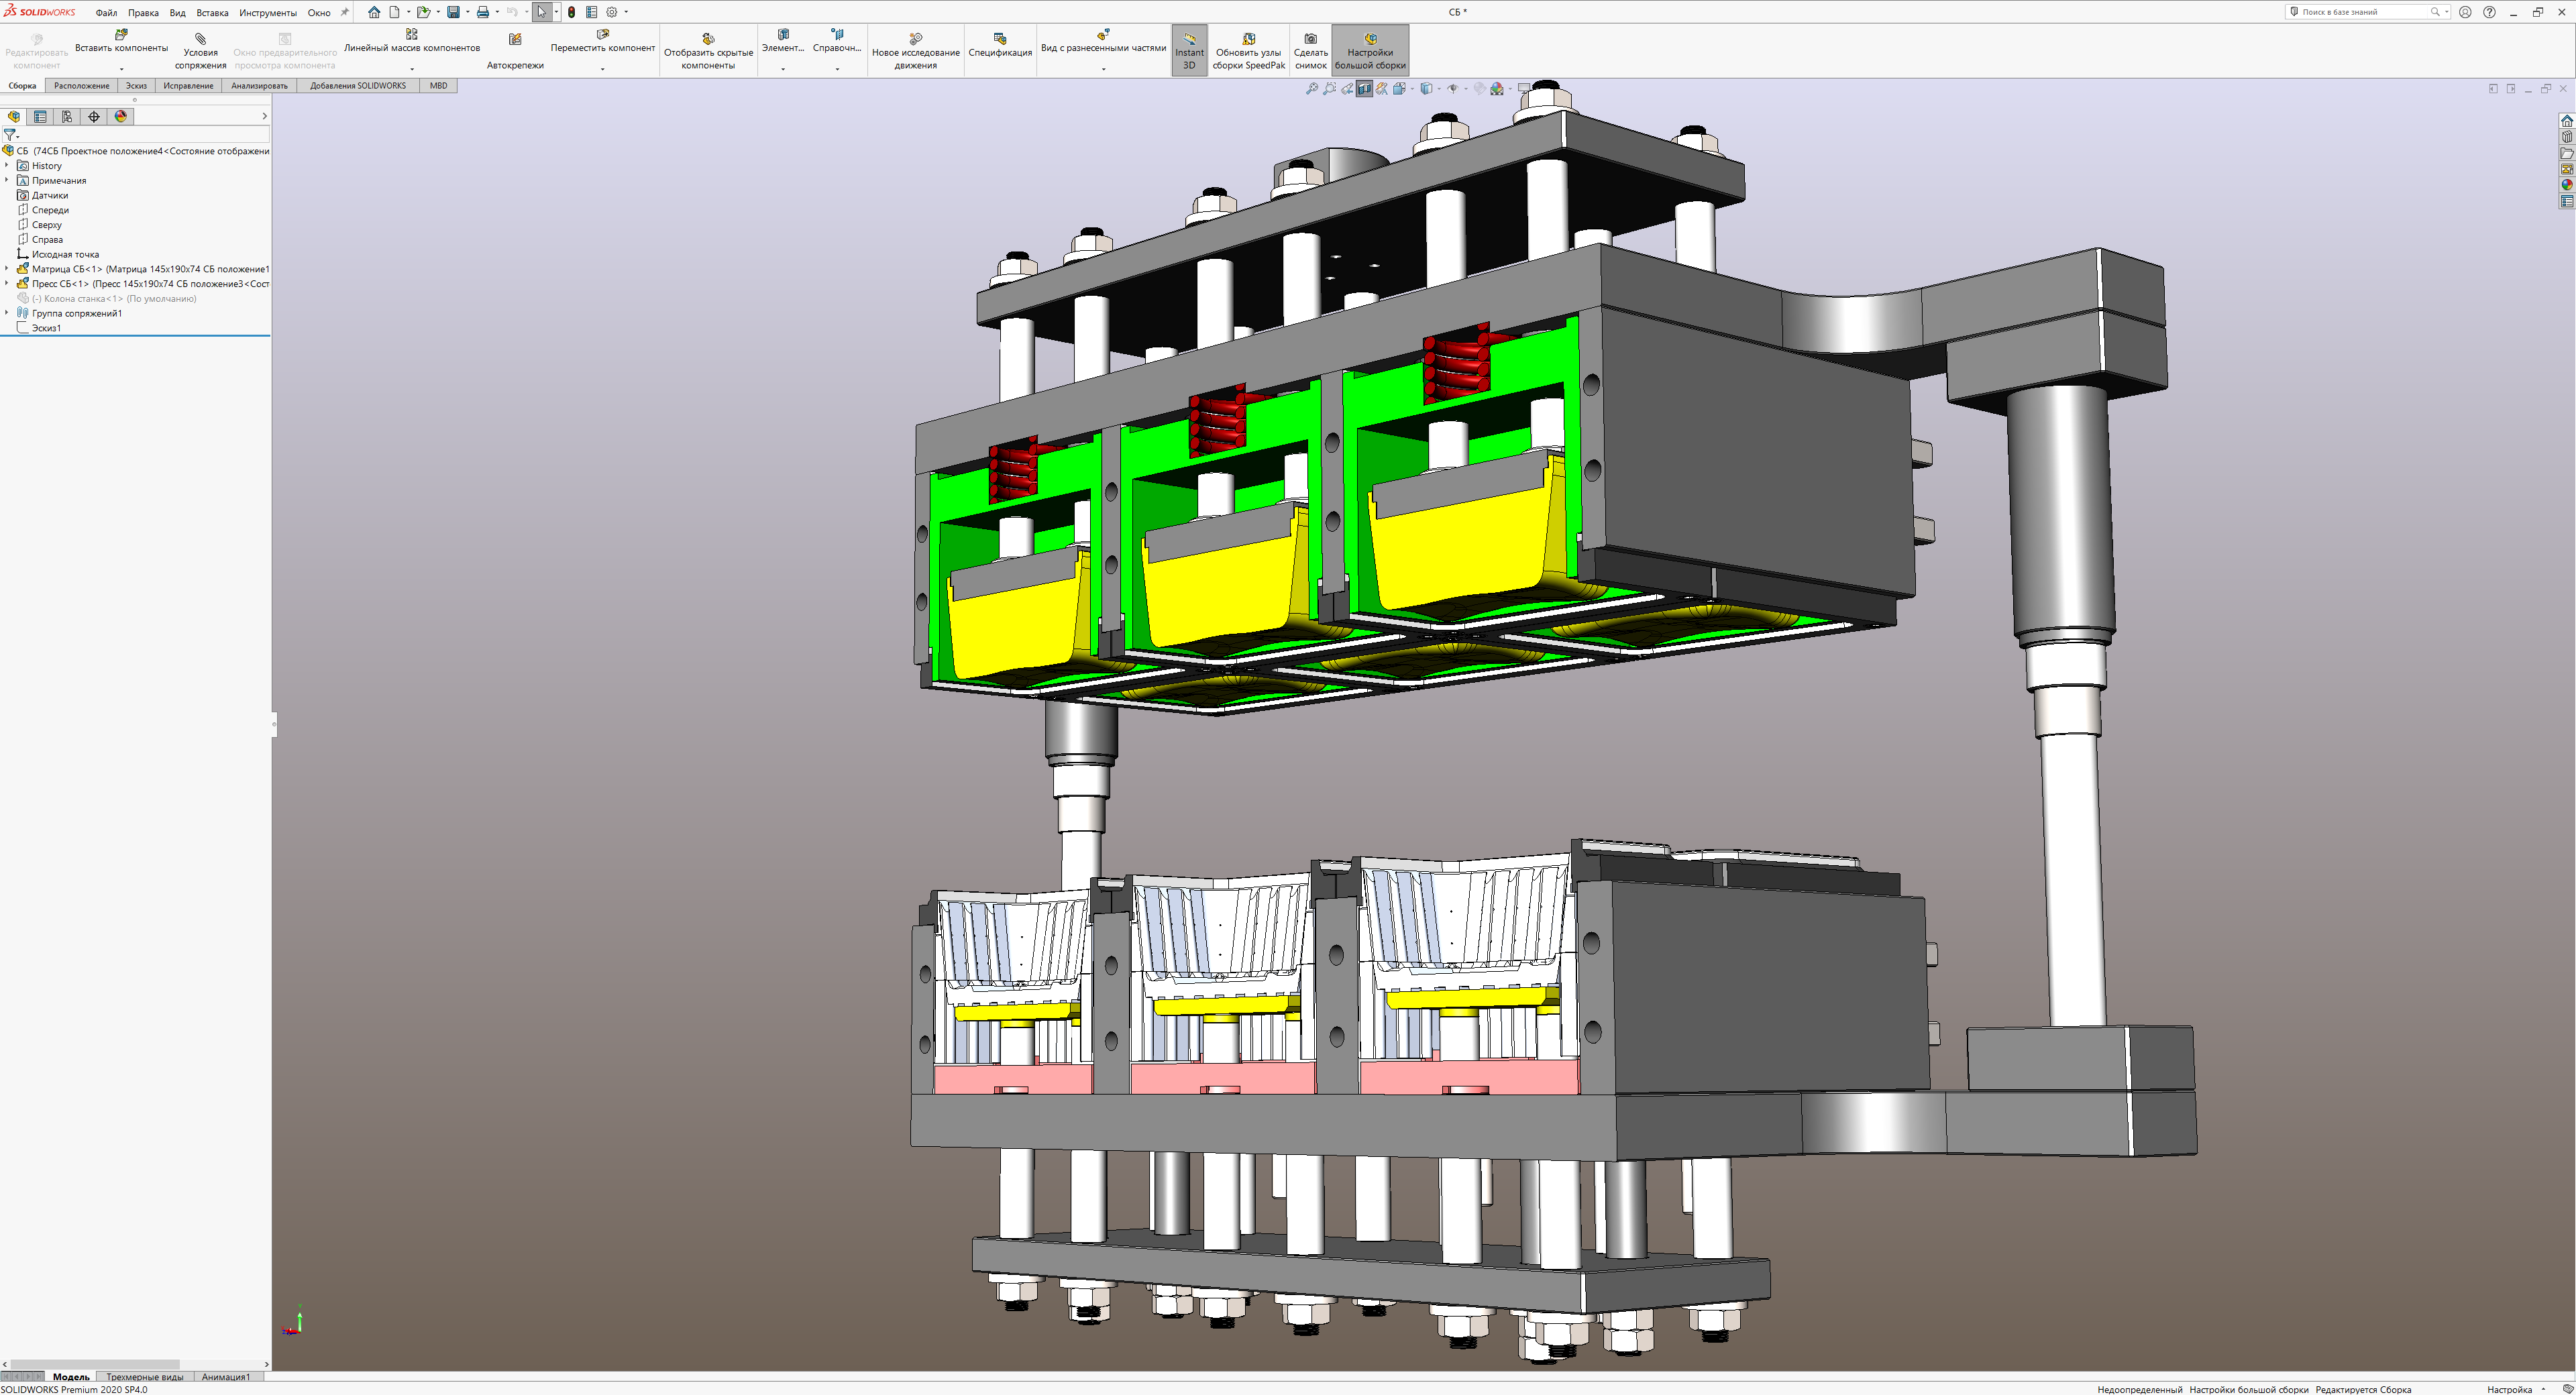
Task: Click the Автокрепежи smart fasteners icon
Action: [515, 40]
